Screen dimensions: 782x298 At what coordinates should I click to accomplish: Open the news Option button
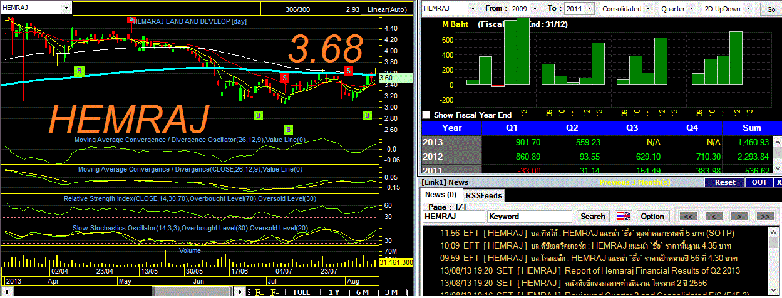coord(652,216)
